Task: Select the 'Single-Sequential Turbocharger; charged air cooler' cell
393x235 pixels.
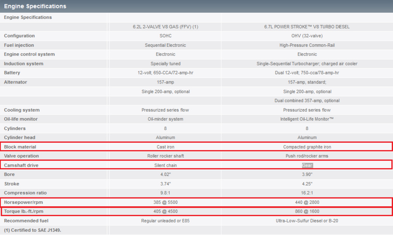Action: (307, 64)
